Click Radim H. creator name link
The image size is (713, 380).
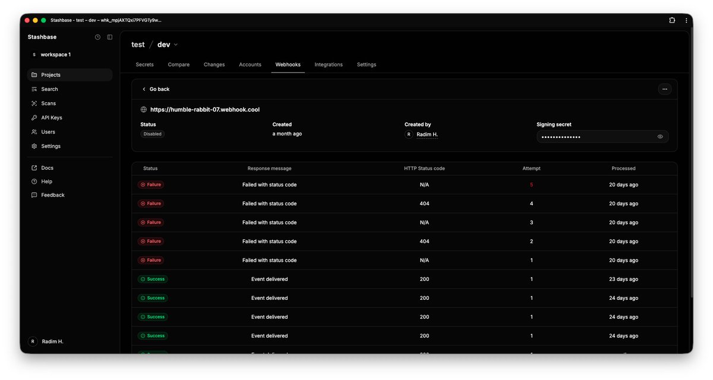pyautogui.click(x=427, y=135)
